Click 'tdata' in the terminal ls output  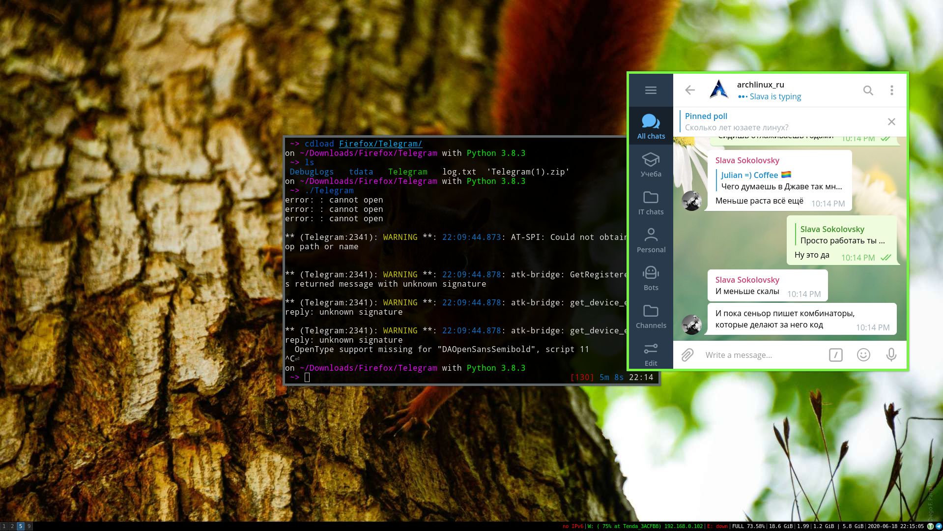pos(361,172)
